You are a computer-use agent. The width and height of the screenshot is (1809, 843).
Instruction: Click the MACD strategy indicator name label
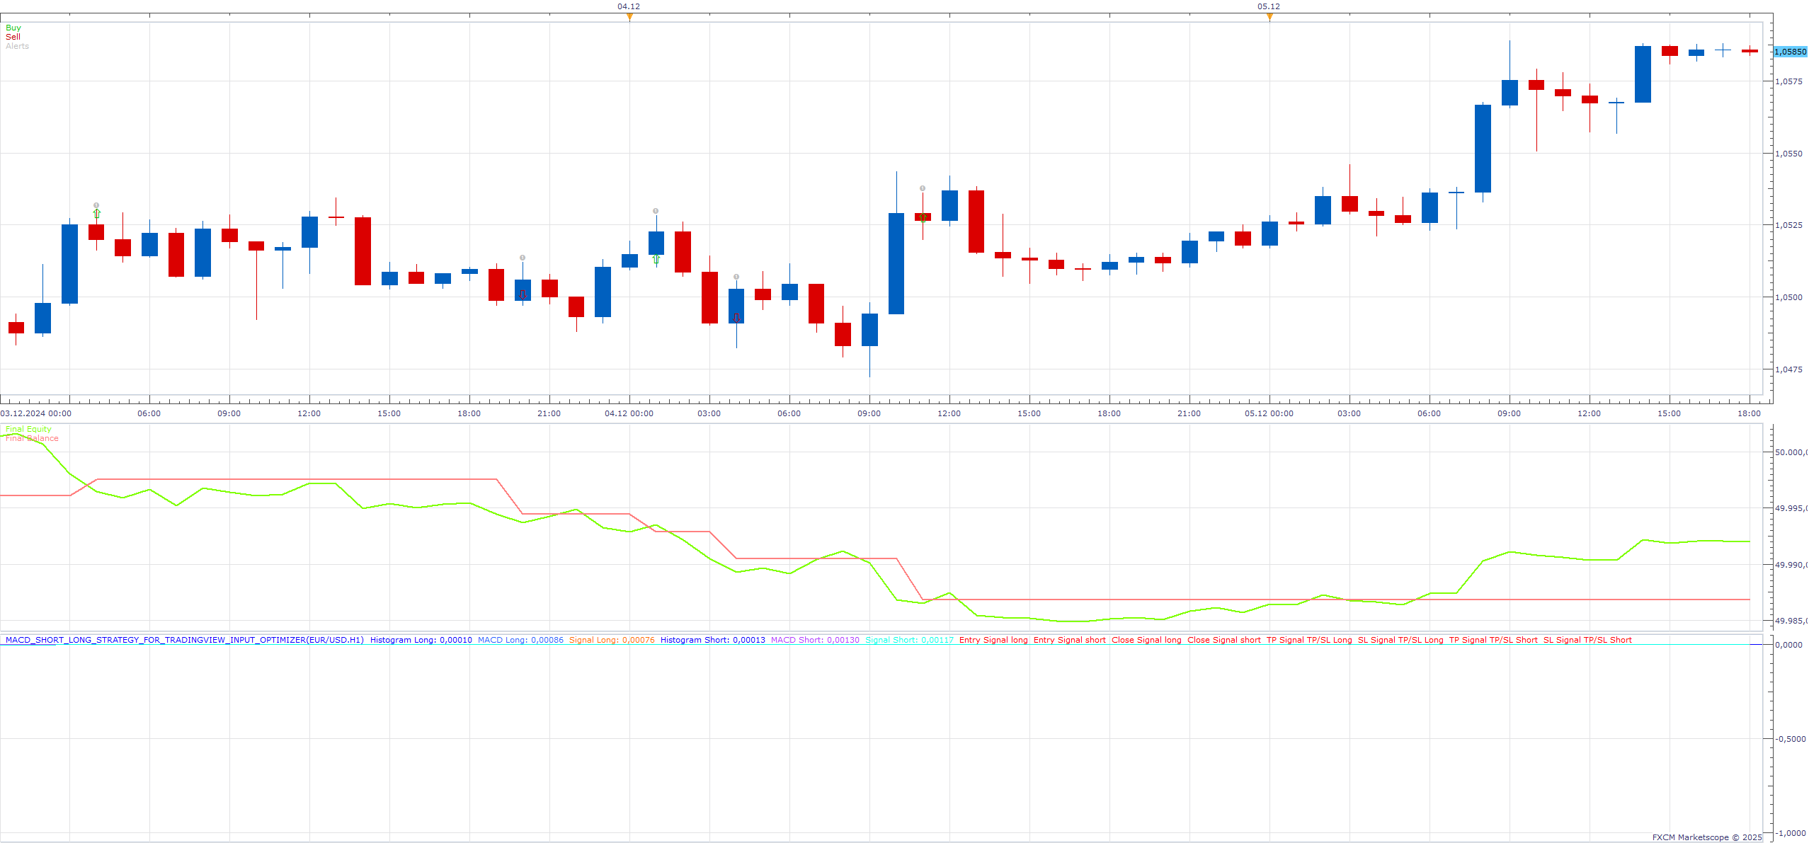184,640
